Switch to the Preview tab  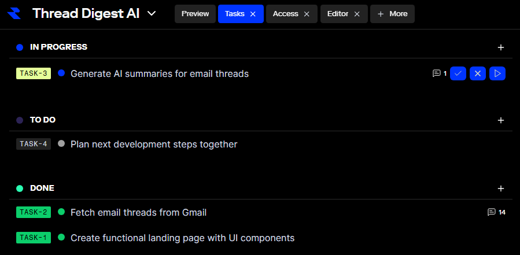195,14
